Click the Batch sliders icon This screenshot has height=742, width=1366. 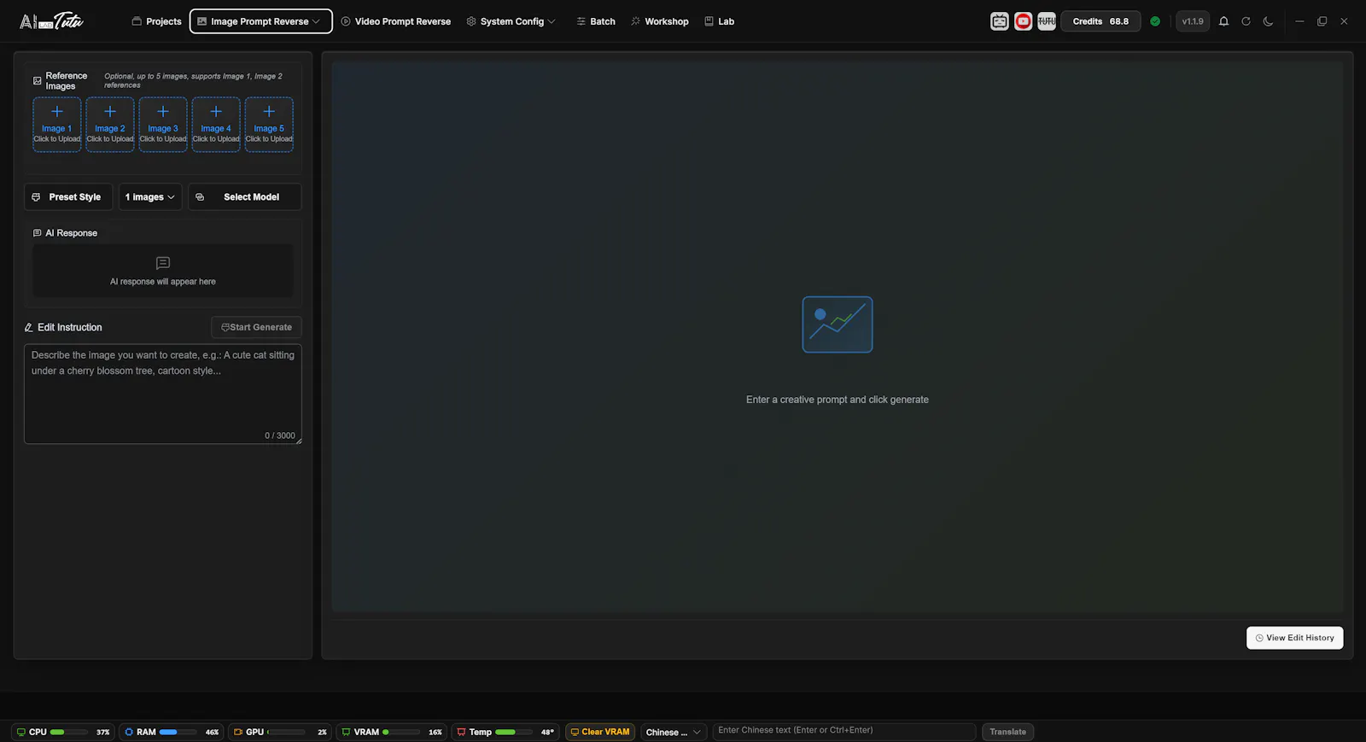point(581,21)
